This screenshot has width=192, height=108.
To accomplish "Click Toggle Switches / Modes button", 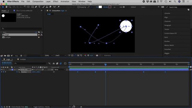I will 41,107.
